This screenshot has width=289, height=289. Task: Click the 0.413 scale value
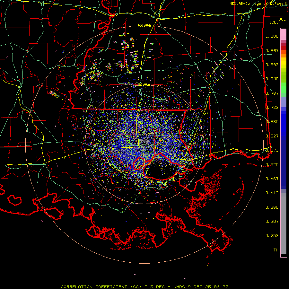pyautogui.click(x=272, y=193)
